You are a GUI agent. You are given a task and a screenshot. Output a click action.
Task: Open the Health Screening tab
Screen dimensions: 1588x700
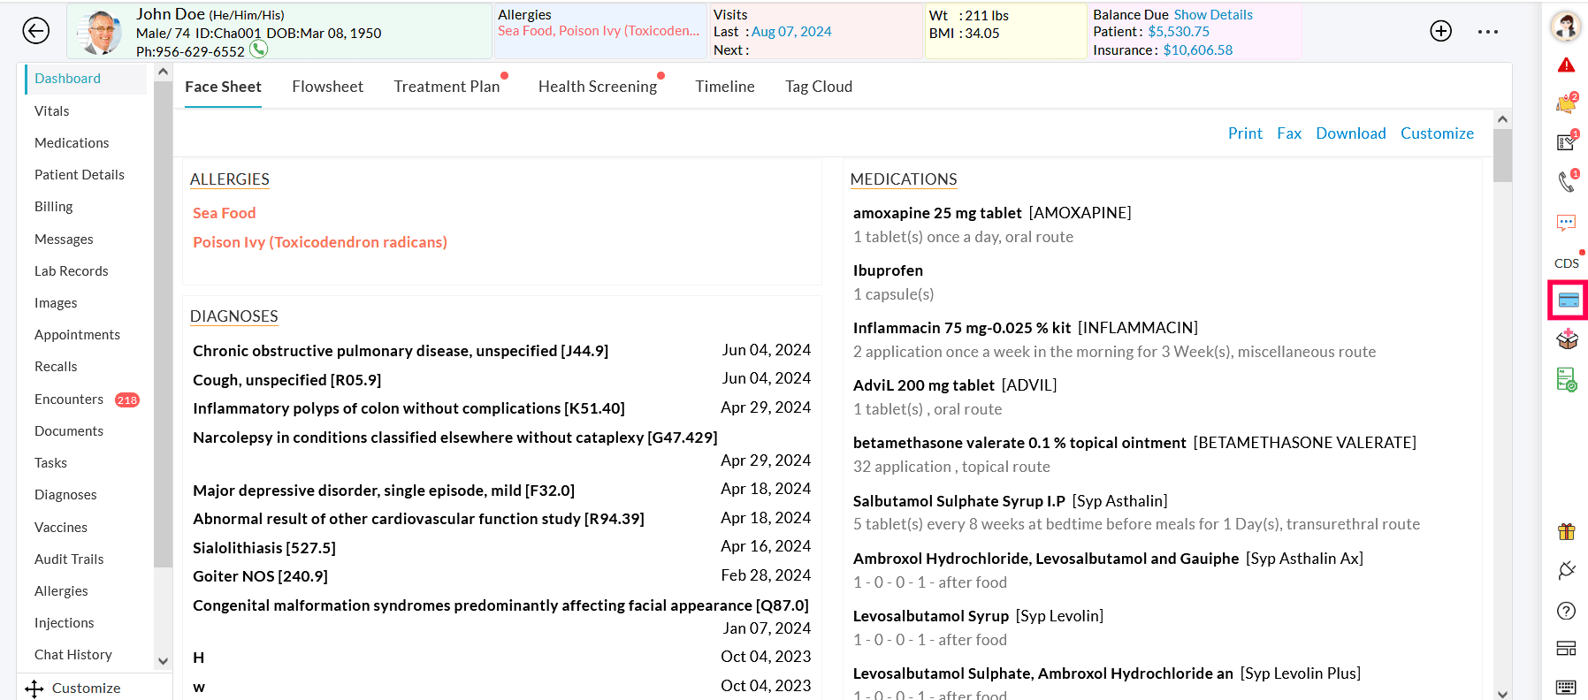pos(597,87)
